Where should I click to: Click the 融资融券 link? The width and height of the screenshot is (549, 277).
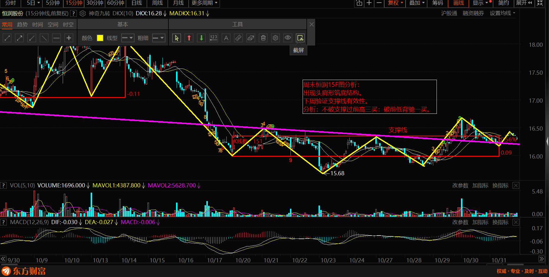pos(473,14)
